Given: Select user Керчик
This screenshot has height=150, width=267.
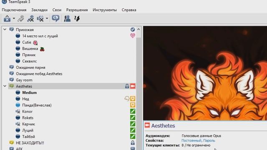Looking at the screenshot, I should click(x=28, y=124).
